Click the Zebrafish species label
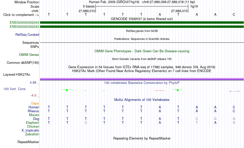Viewport: 244px width, 148px height. click(x=32, y=134)
